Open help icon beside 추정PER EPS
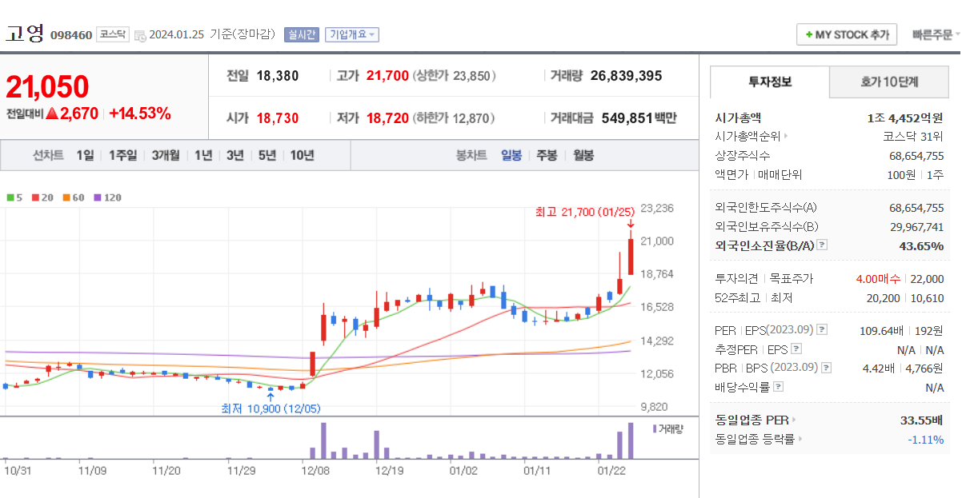 (x=796, y=349)
